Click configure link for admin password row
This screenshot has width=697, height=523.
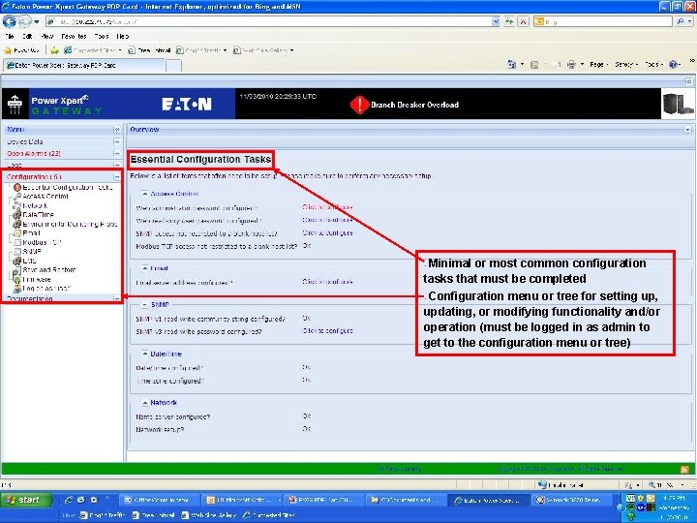click(327, 207)
